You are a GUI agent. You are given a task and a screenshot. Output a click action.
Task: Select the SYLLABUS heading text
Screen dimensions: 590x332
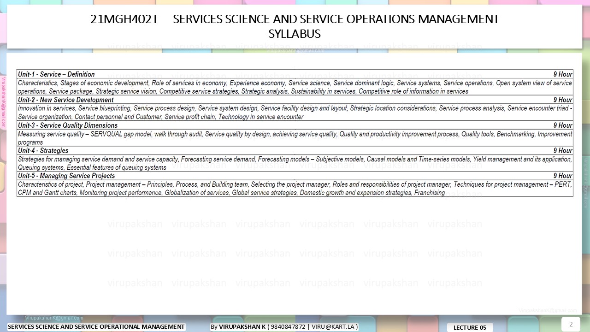pos(295,34)
